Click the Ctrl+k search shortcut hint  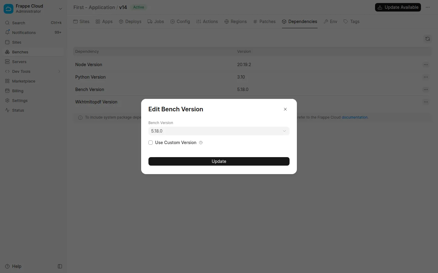tap(56, 23)
